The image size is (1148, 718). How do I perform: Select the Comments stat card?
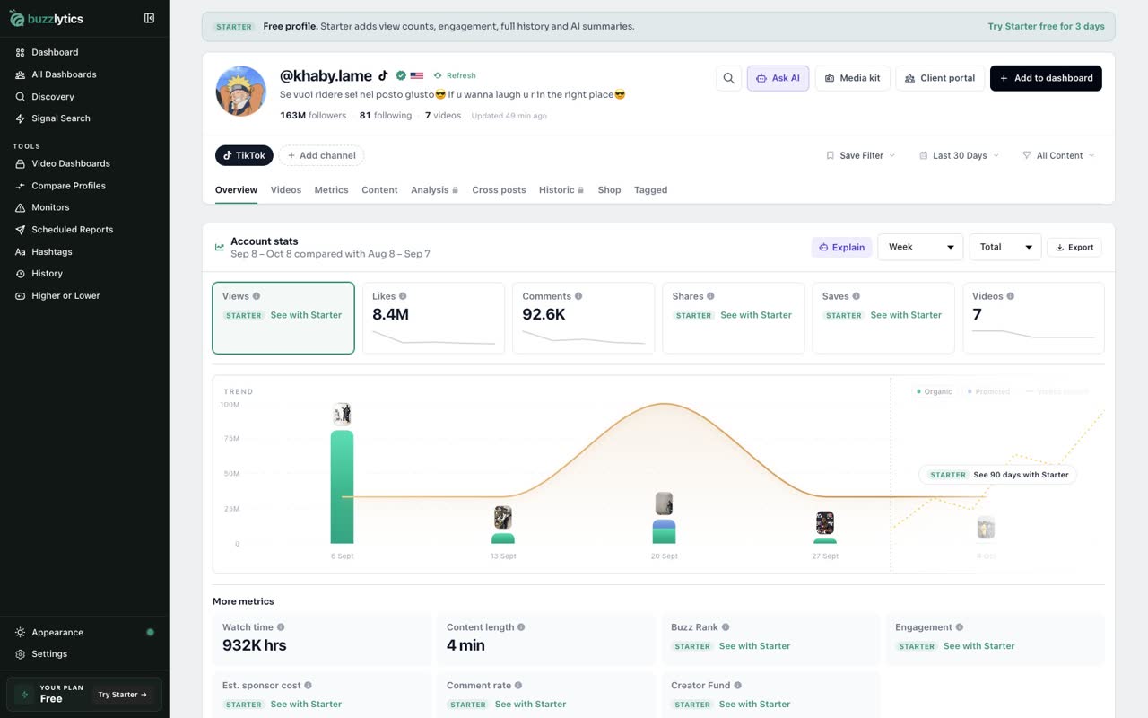[584, 318]
